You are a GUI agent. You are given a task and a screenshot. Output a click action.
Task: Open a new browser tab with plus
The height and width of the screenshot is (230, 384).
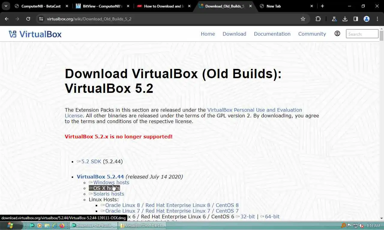click(322, 6)
